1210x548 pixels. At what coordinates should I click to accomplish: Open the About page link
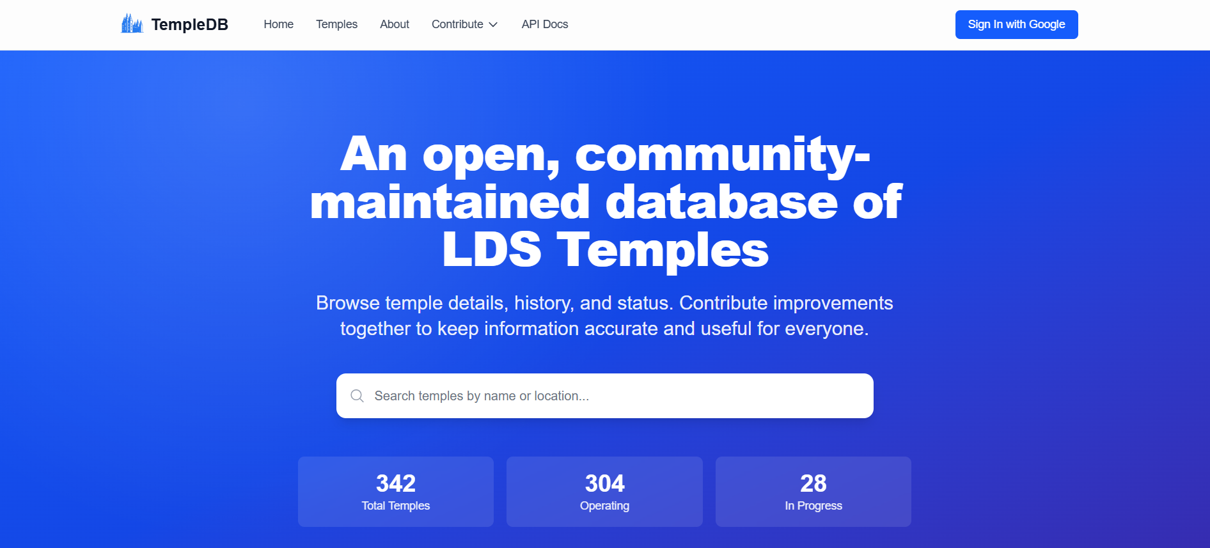click(x=394, y=24)
